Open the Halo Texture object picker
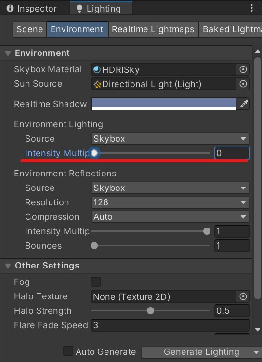Viewport: 262px width, 362px height. (x=243, y=296)
